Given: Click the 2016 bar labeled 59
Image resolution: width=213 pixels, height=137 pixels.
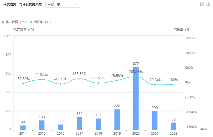Looking at the screenshot, I should (61, 127).
